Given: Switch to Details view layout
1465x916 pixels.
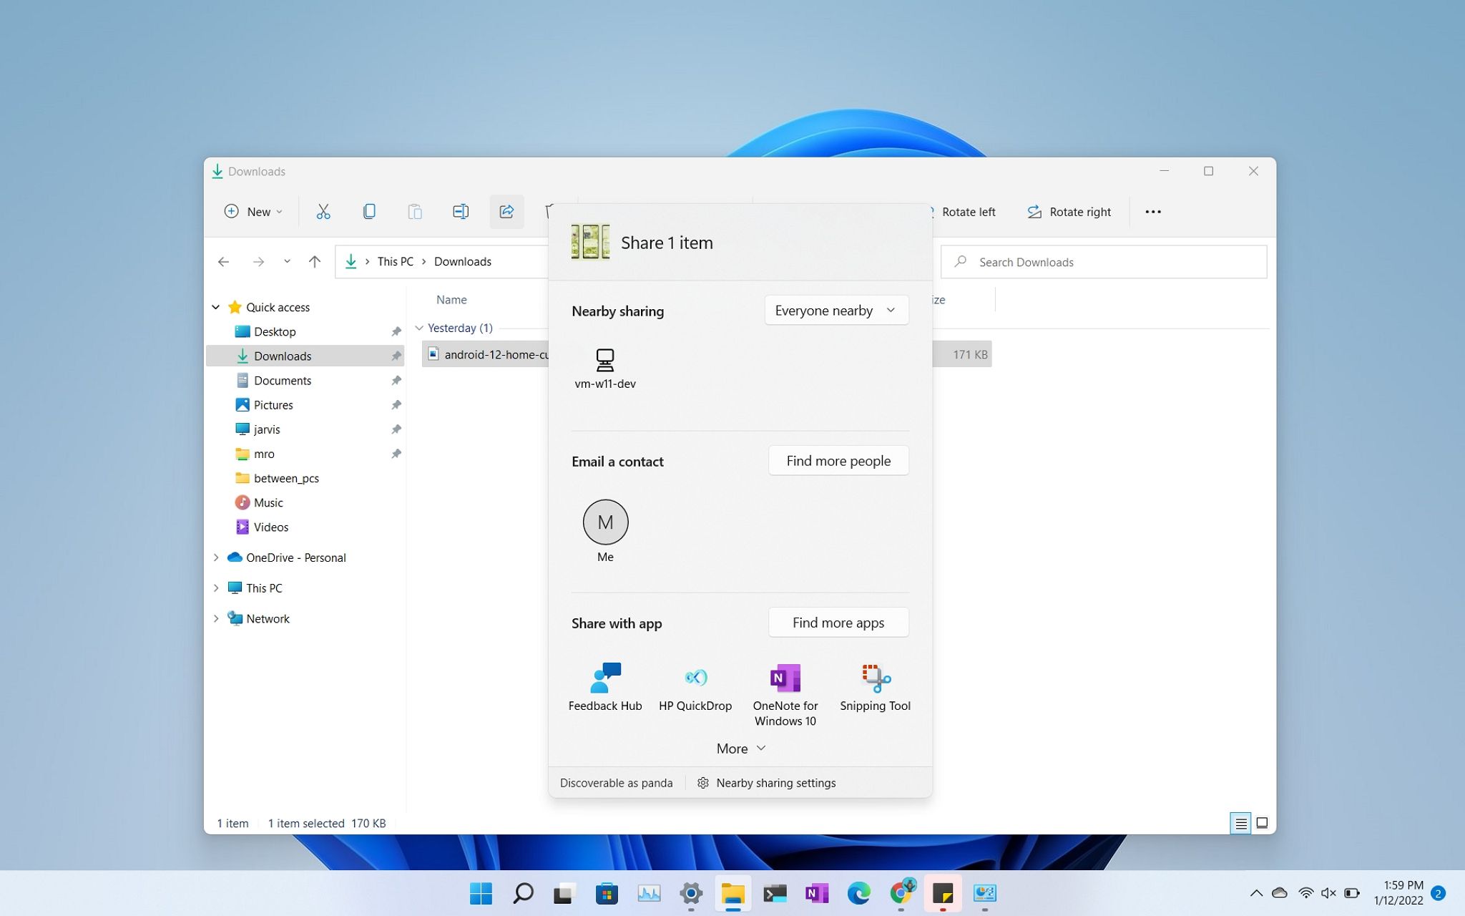Looking at the screenshot, I should point(1241,823).
